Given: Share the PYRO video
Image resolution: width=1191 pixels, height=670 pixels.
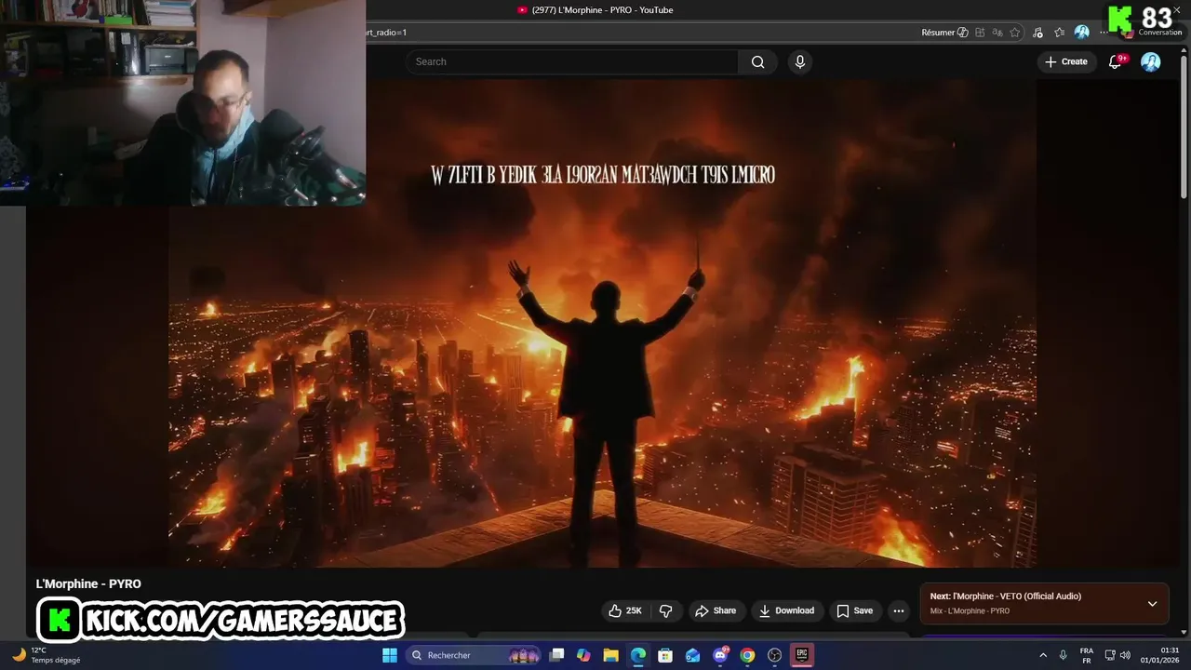Looking at the screenshot, I should pos(716,610).
